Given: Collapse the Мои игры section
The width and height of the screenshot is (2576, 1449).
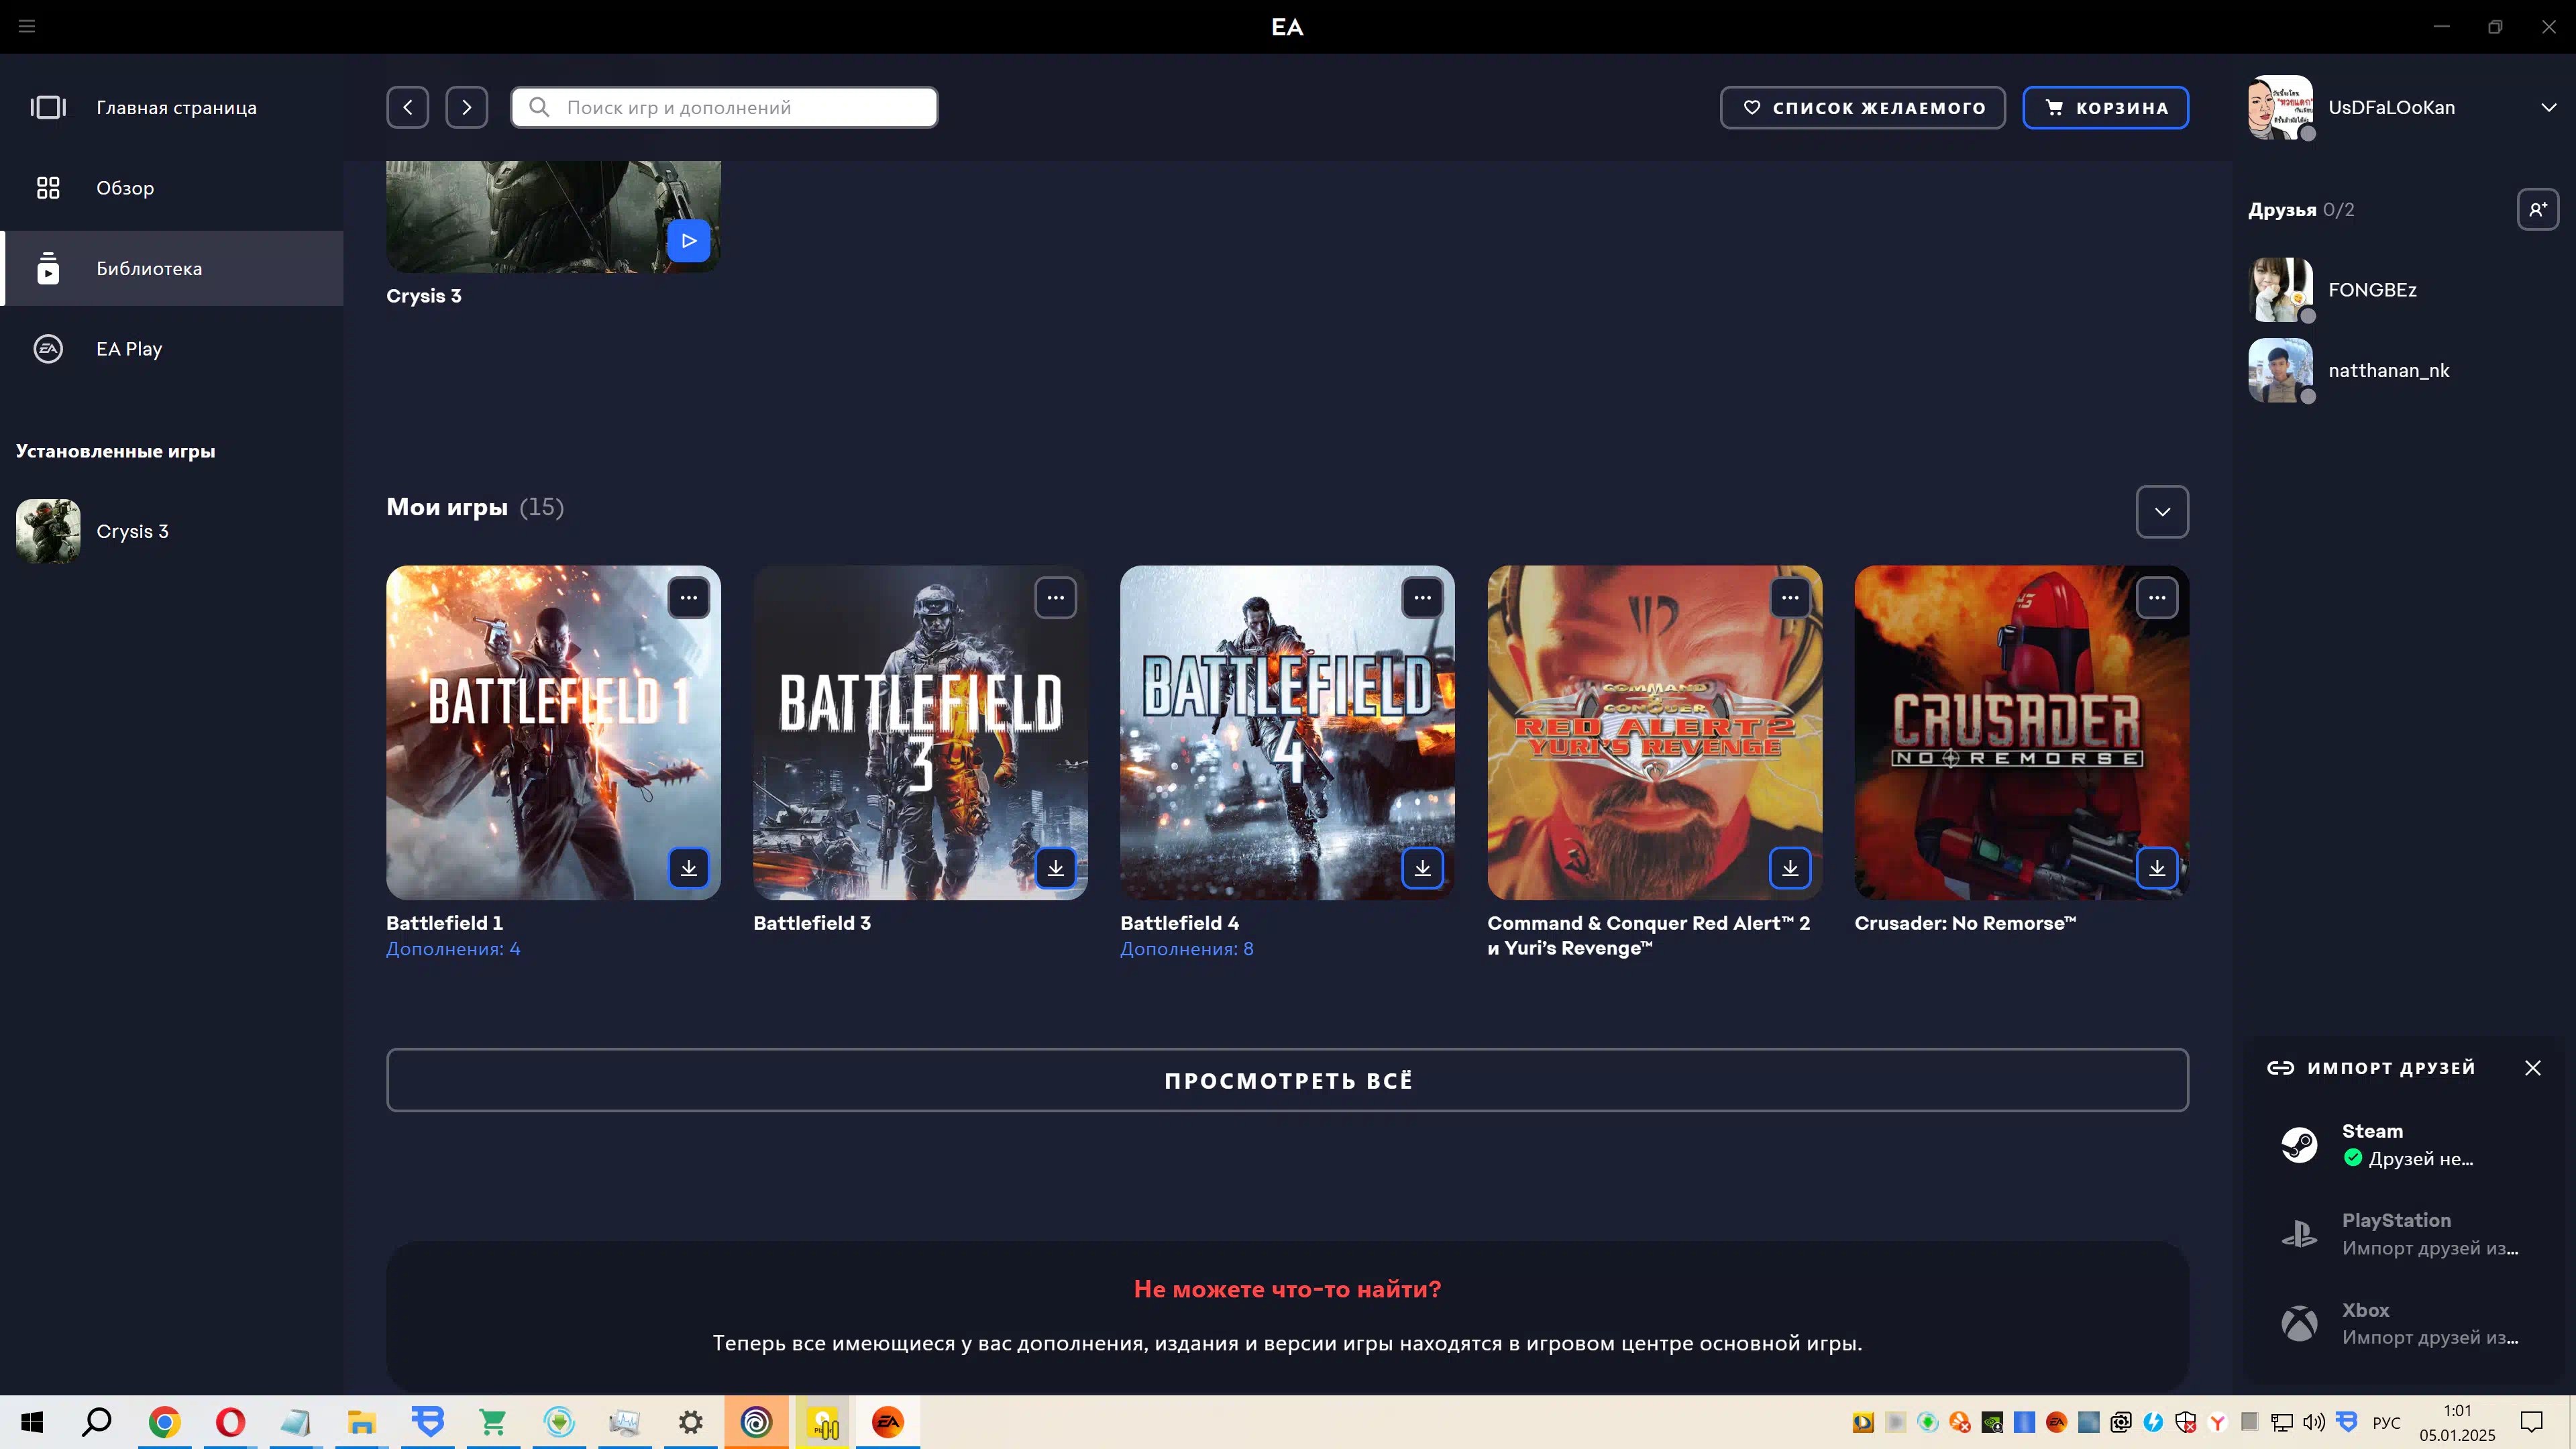Looking at the screenshot, I should click(x=2162, y=511).
